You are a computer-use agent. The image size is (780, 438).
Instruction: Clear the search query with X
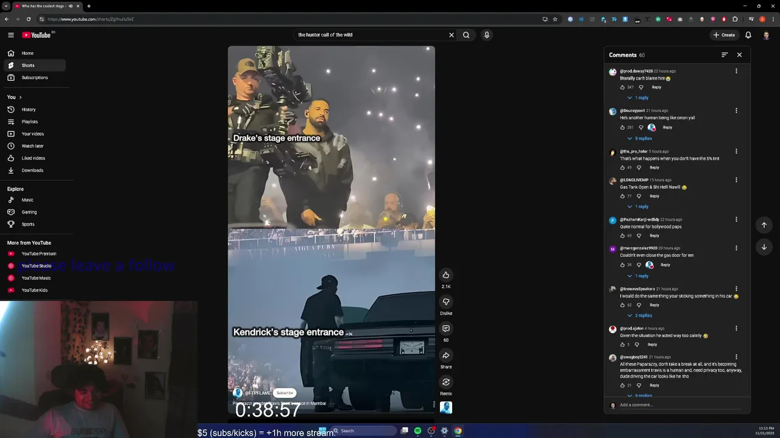452,35
